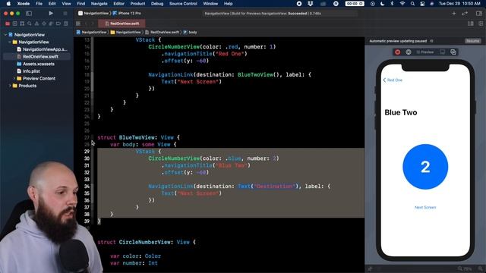
Task: Select RedOneView.swift in the project navigator
Action: (x=37, y=57)
